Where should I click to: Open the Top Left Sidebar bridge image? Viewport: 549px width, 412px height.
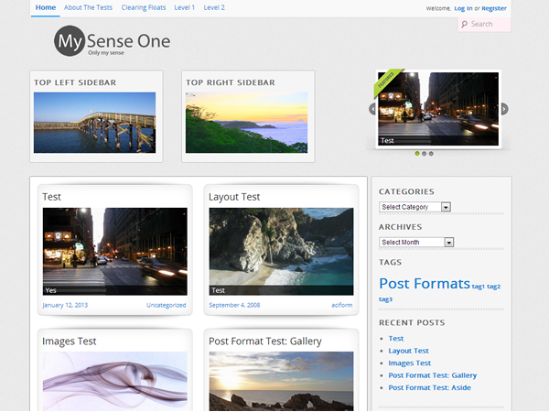click(94, 123)
